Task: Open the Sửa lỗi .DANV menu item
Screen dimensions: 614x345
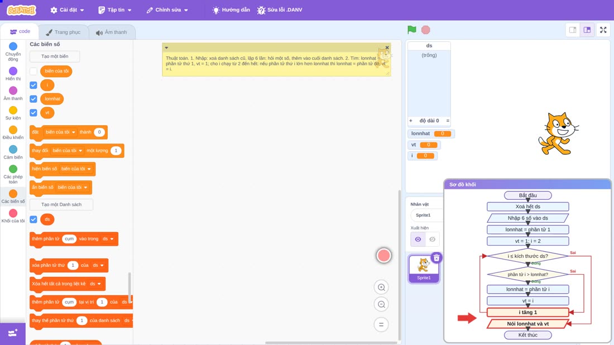Action: coord(280,10)
